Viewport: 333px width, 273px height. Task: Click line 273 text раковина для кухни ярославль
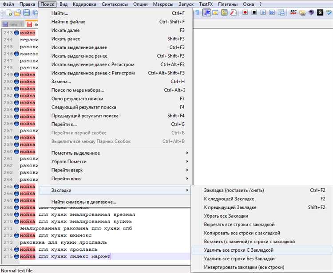[x=63, y=242]
